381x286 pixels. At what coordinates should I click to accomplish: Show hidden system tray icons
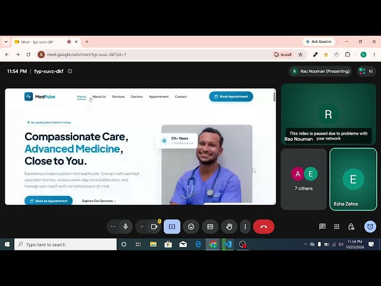[305, 244]
